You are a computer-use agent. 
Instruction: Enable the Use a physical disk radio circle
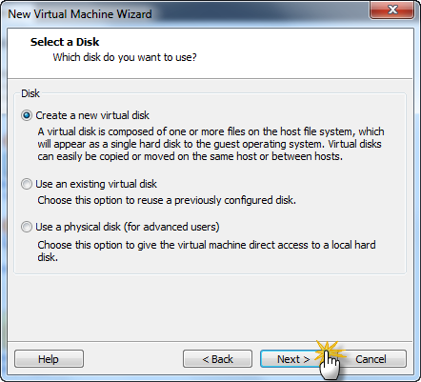(27, 227)
